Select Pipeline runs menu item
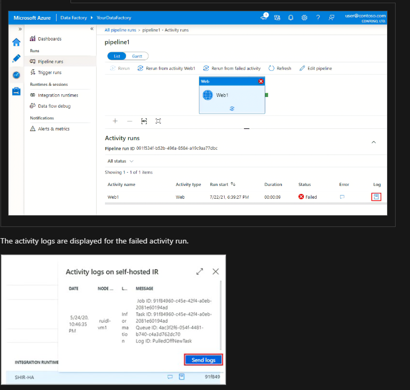Image resolution: width=410 pixels, height=390 pixels. point(60,61)
